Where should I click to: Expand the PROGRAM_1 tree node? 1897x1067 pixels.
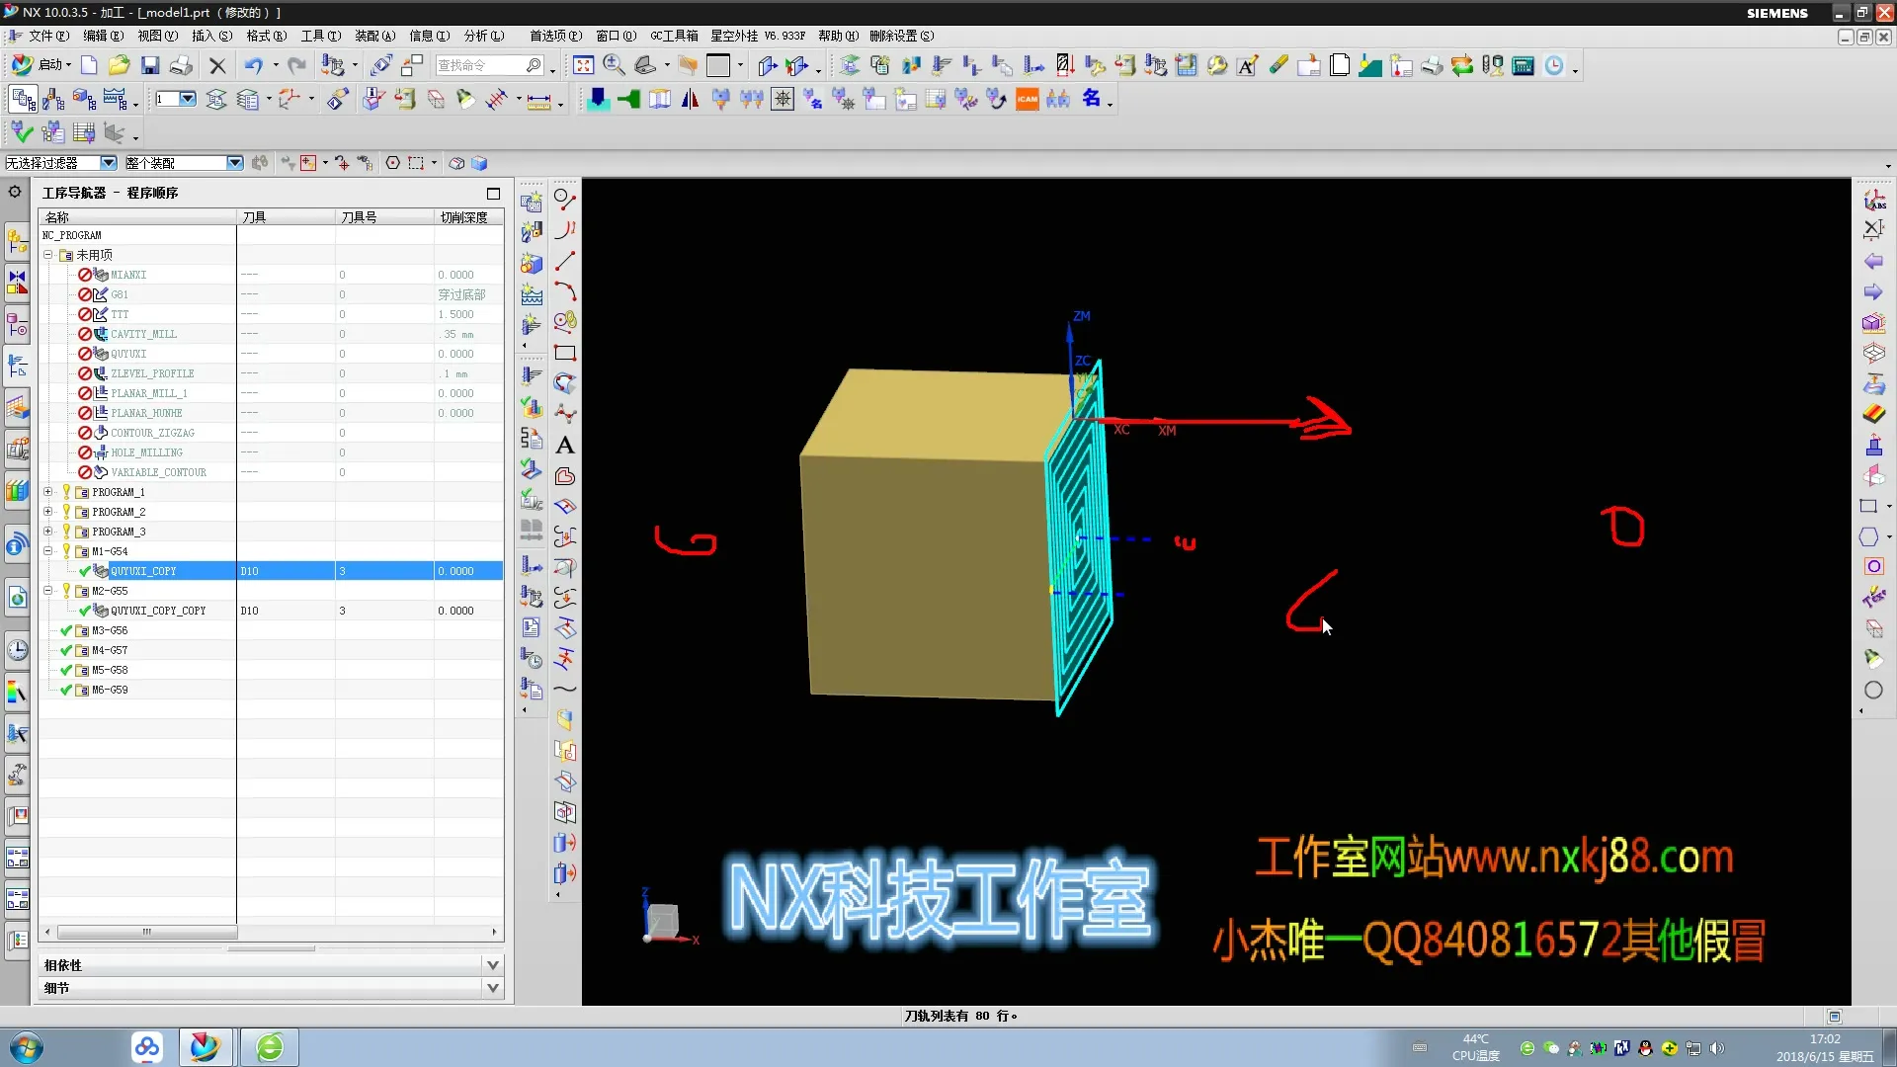[47, 492]
